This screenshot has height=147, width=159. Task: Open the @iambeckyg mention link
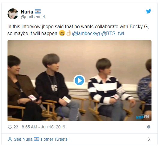point(86,34)
